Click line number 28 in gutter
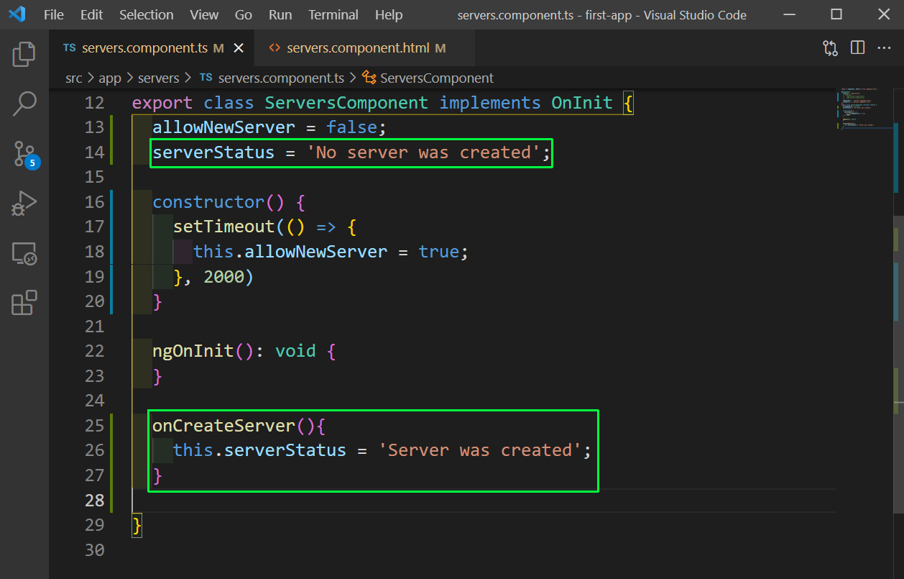The image size is (904, 579). pyautogui.click(x=94, y=500)
